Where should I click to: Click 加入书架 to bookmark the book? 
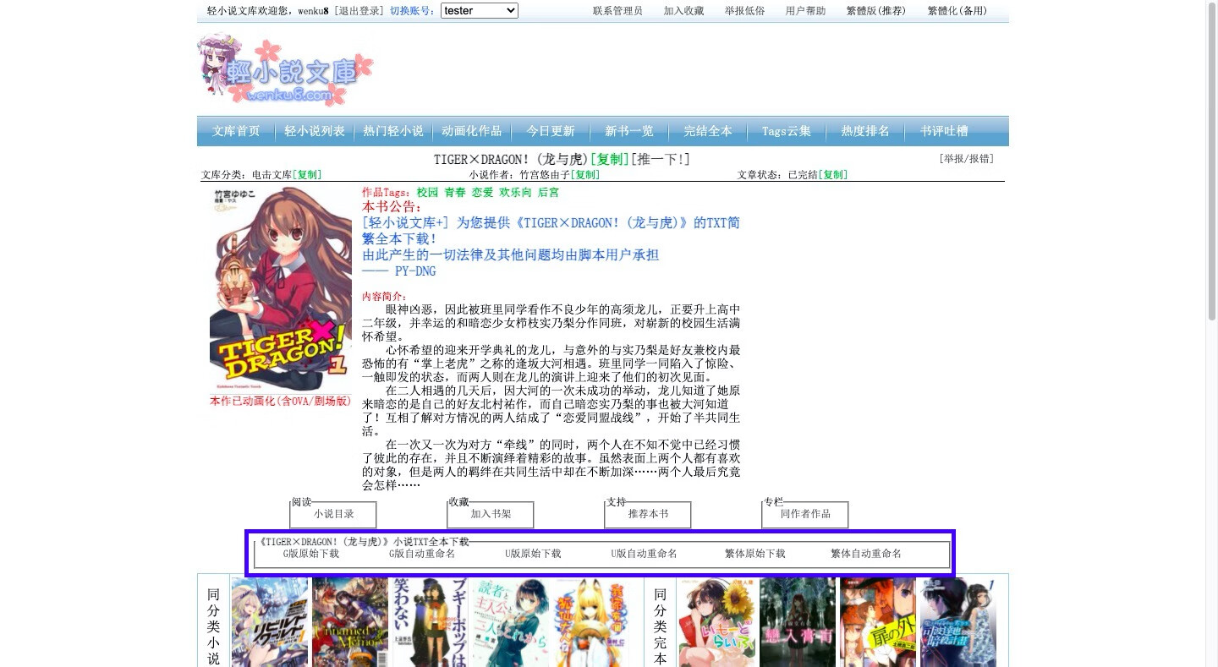click(x=491, y=514)
